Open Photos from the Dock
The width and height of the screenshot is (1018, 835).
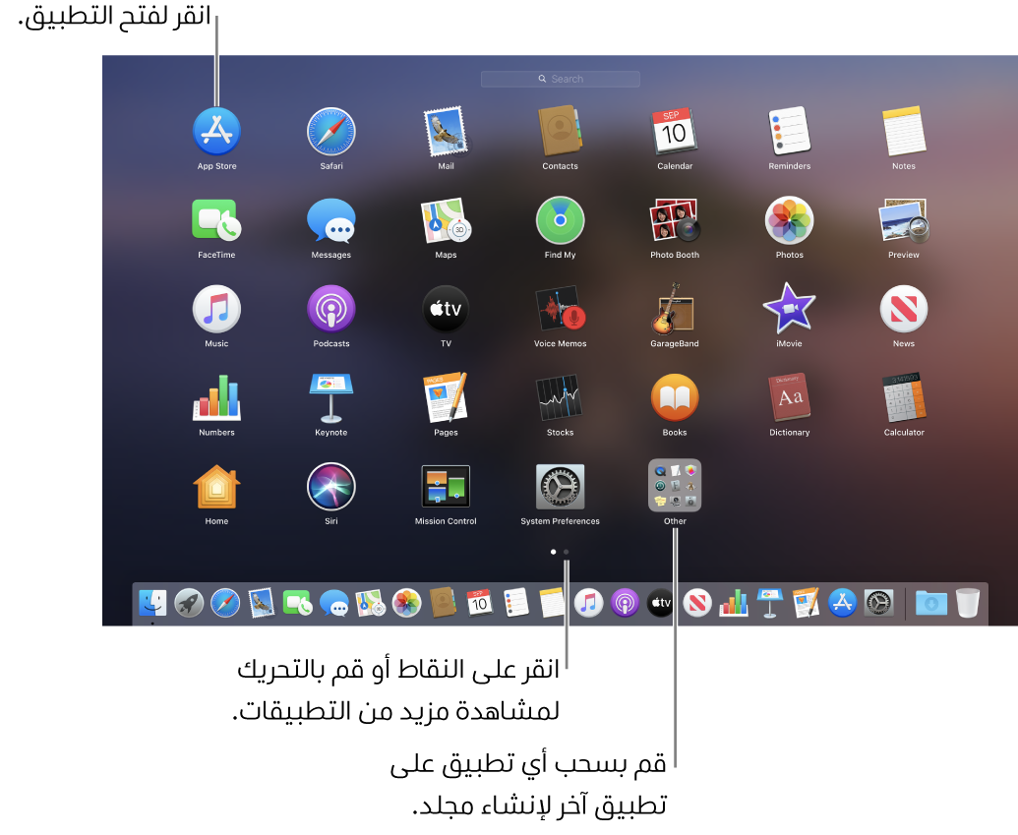tap(407, 603)
